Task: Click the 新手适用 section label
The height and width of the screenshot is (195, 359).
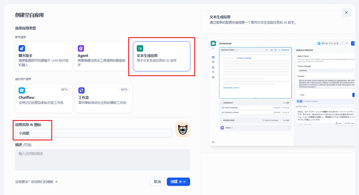Action: pos(21,37)
